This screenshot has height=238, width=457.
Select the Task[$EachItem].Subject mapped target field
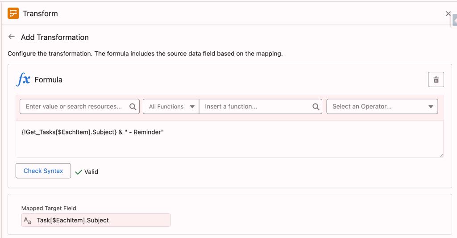(96, 220)
